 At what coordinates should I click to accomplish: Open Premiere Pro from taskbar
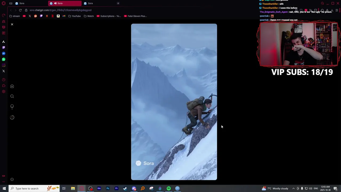coord(116,189)
